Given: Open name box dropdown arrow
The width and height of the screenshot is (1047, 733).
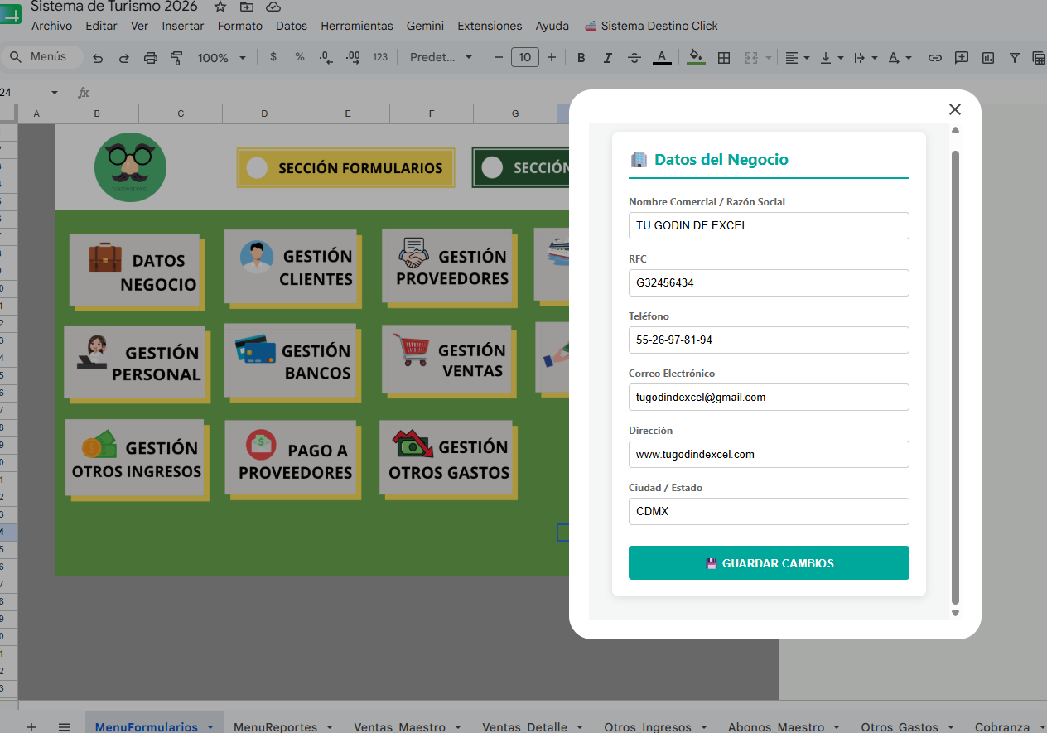Looking at the screenshot, I should coord(55,93).
